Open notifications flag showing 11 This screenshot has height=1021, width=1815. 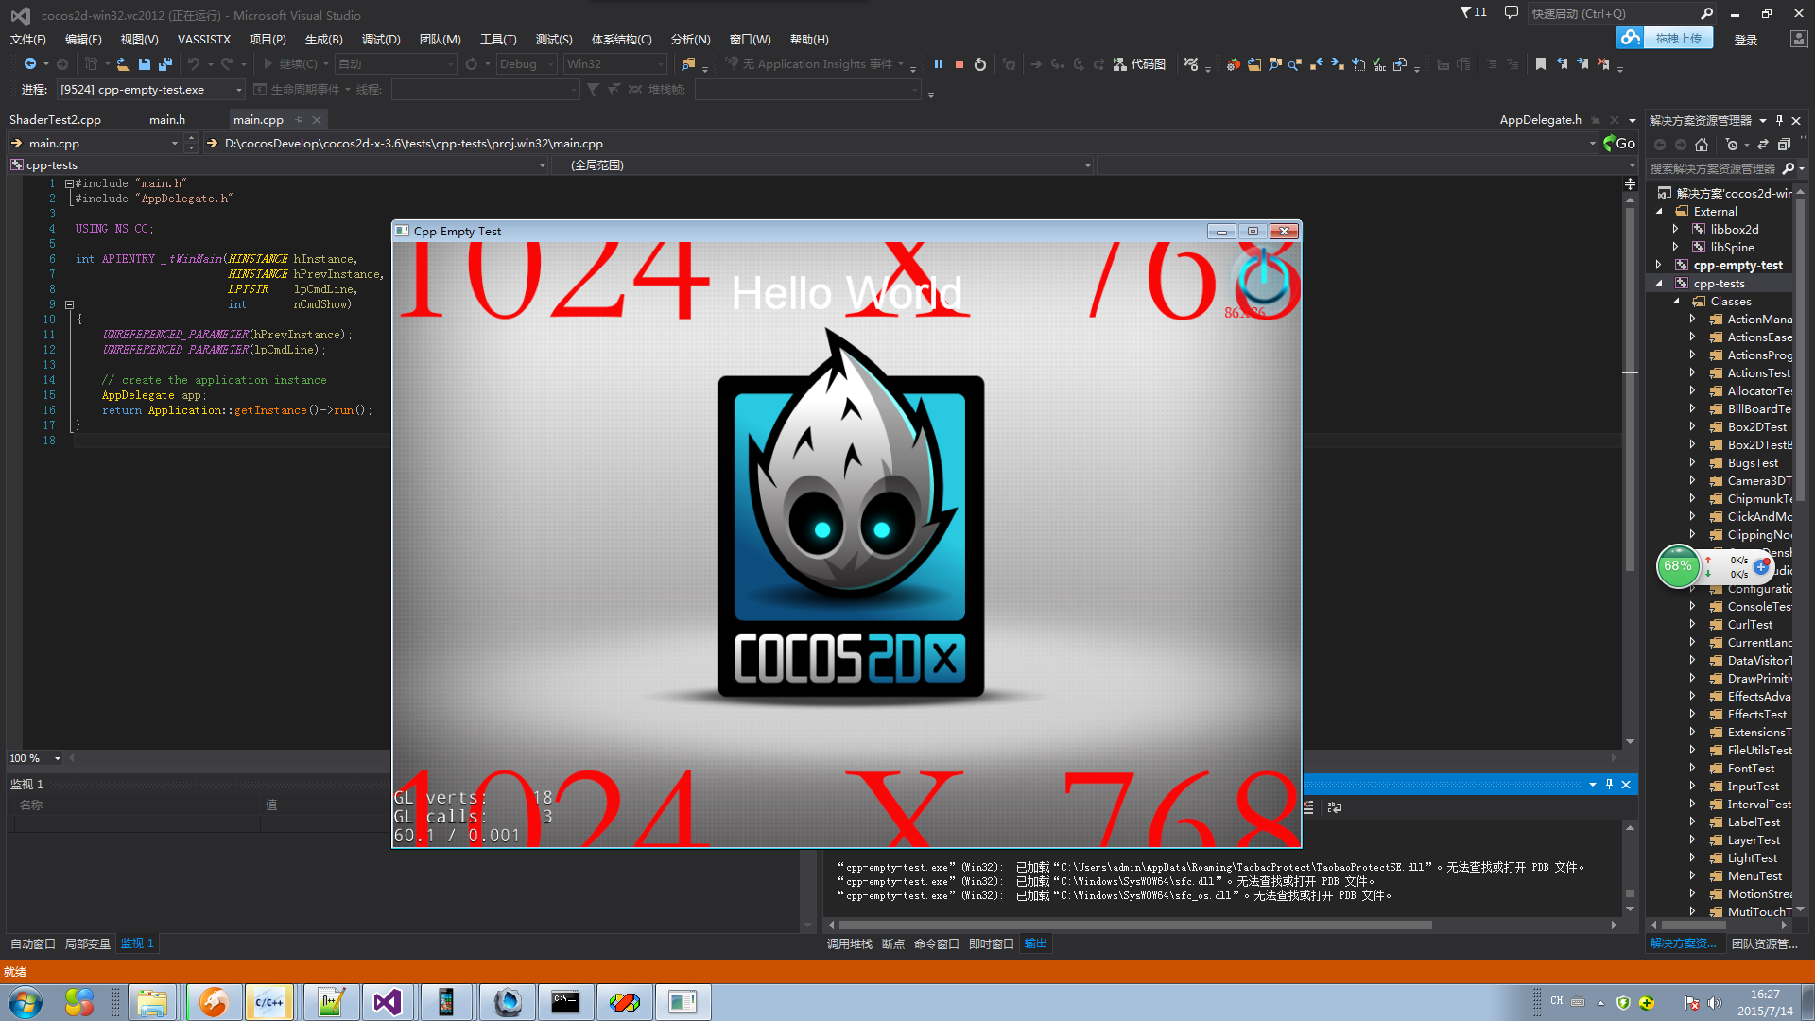pyautogui.click(x=1473, y=12)
